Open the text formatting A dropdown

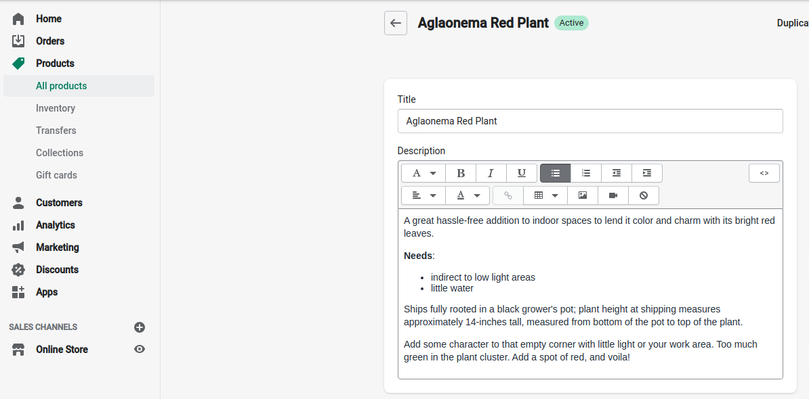[423, 173]
